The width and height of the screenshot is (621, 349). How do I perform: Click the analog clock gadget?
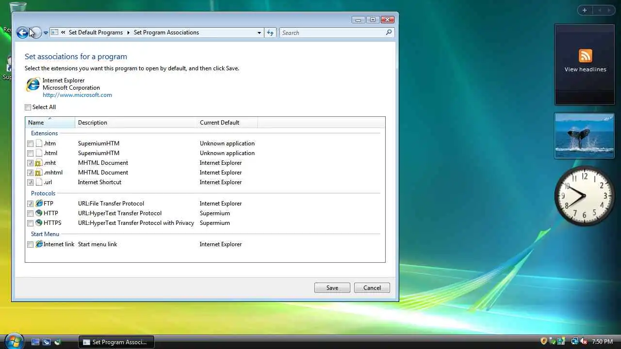585,196
